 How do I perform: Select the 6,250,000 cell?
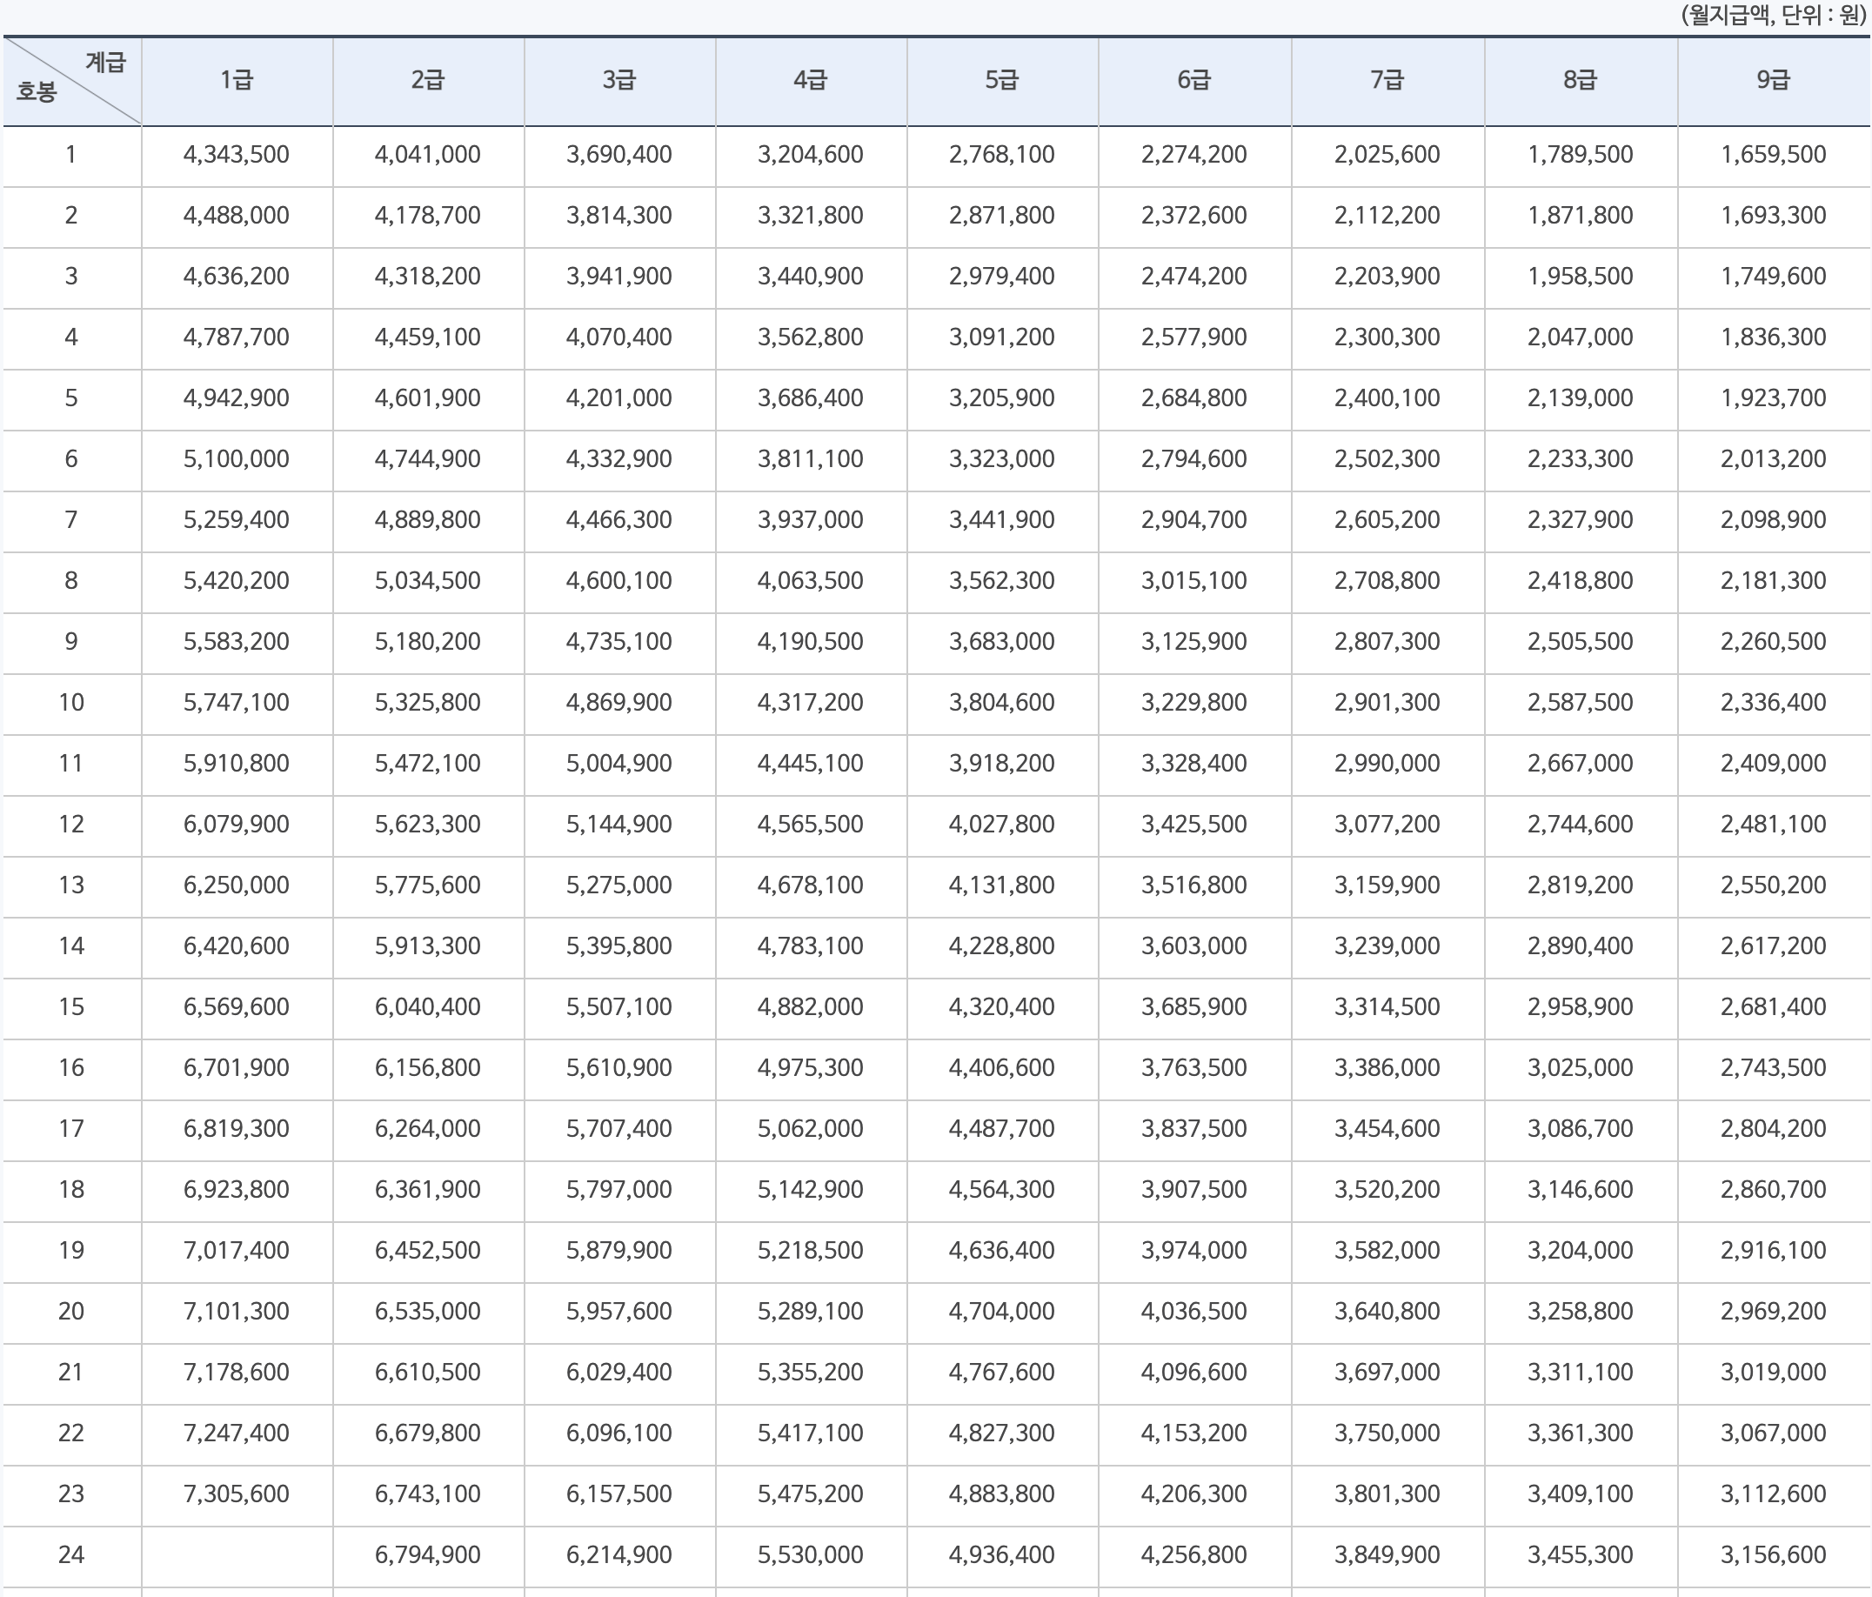(x=237, y=885)
